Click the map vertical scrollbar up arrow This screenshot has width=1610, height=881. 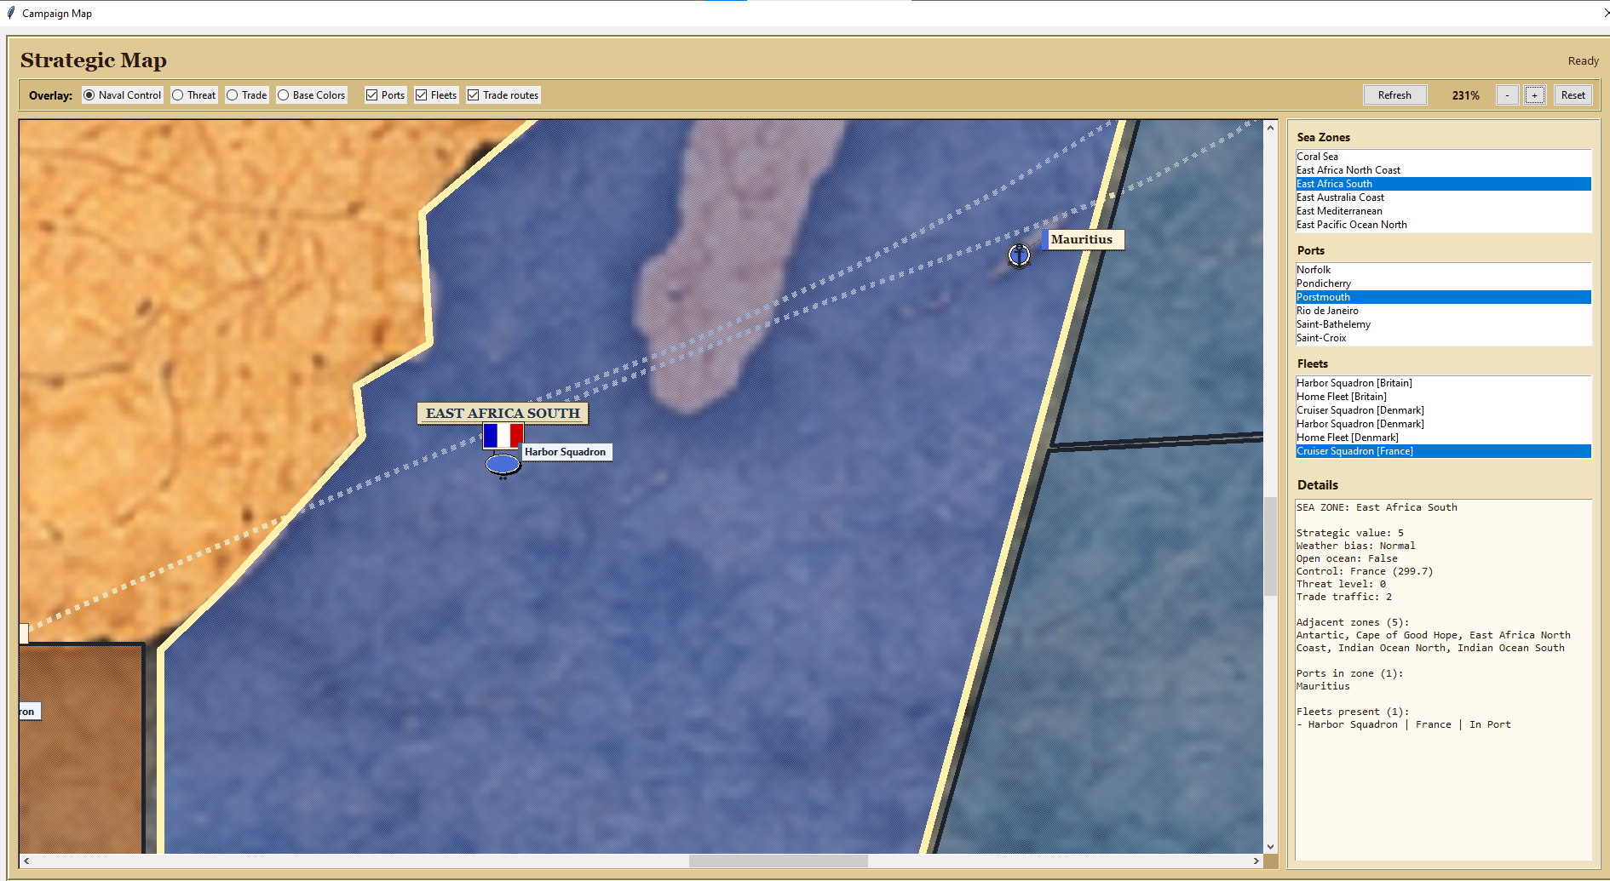1270,128
